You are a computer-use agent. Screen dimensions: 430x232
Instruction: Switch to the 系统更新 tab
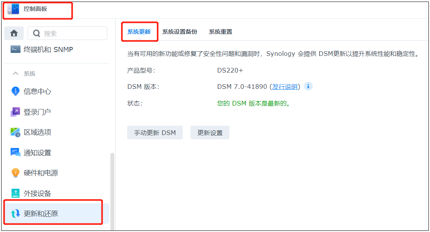139,32
